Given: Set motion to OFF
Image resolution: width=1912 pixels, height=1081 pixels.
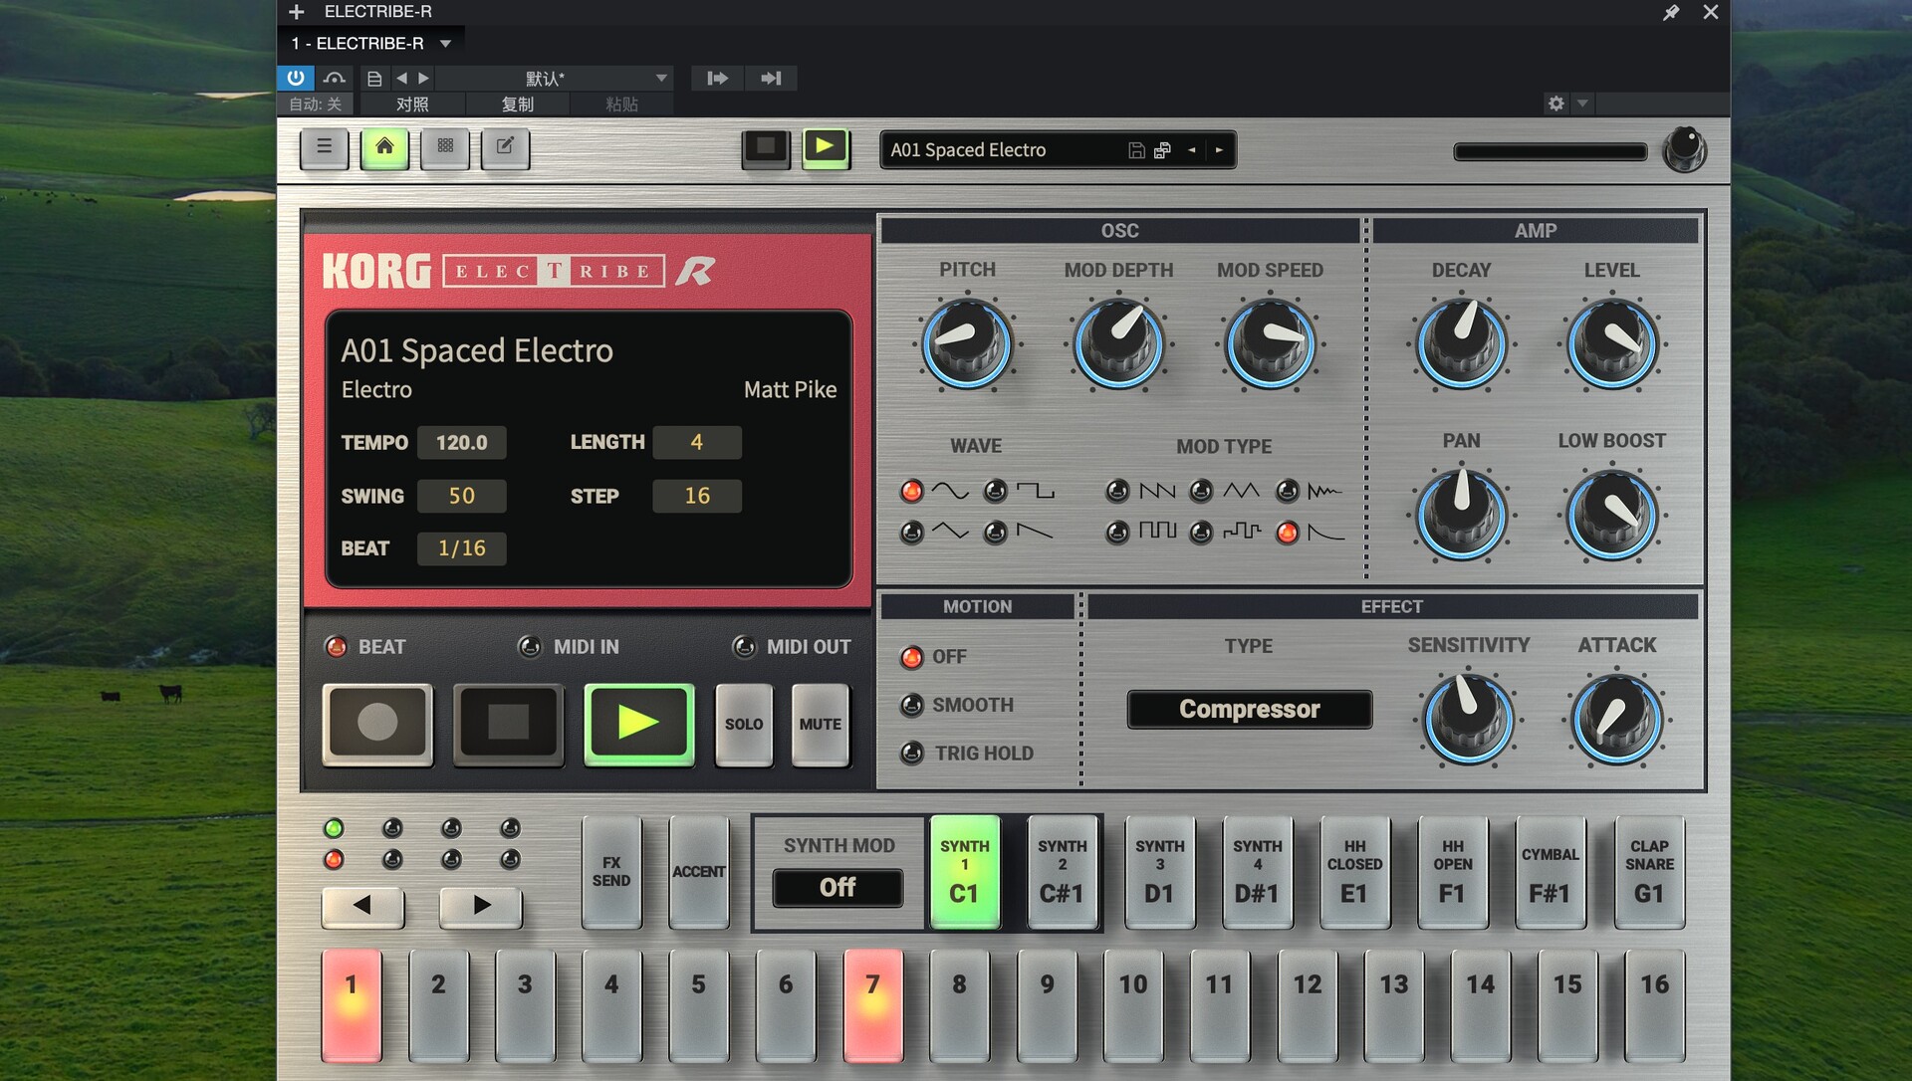Looking at the screenshot, I should tap(911, 657).
